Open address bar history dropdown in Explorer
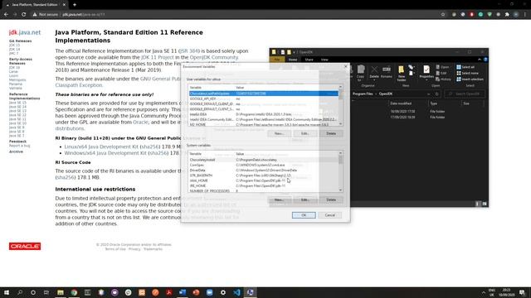Image resolution: width=531 pixels, height=298 pixels. [429, 94]
